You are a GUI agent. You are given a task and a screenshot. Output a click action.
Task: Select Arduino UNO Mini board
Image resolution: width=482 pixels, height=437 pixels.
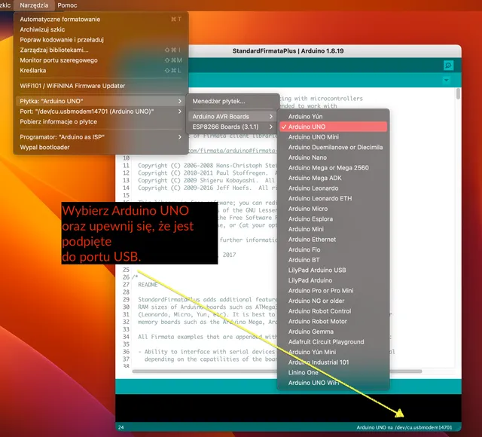333,137
